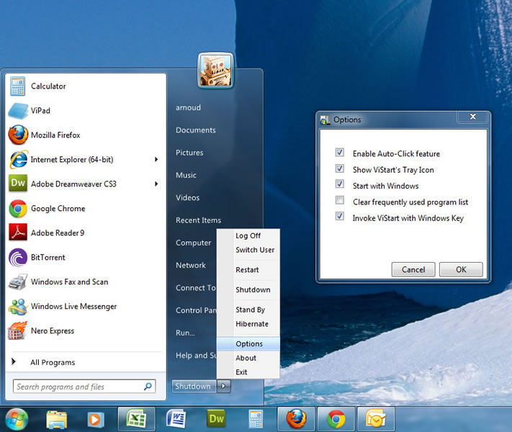Open Google Chrome from the taskbar

coord(336,418)
